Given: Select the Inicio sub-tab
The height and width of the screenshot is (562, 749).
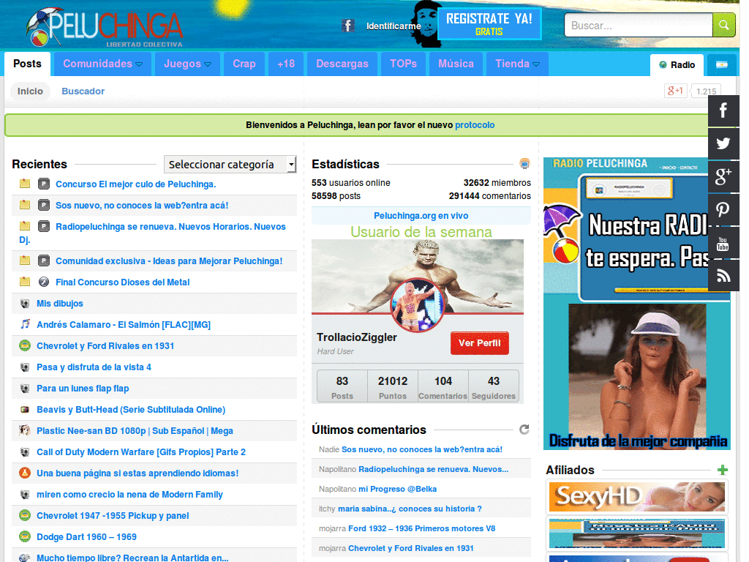Looking at the screenshot, I should coord(30,91).
